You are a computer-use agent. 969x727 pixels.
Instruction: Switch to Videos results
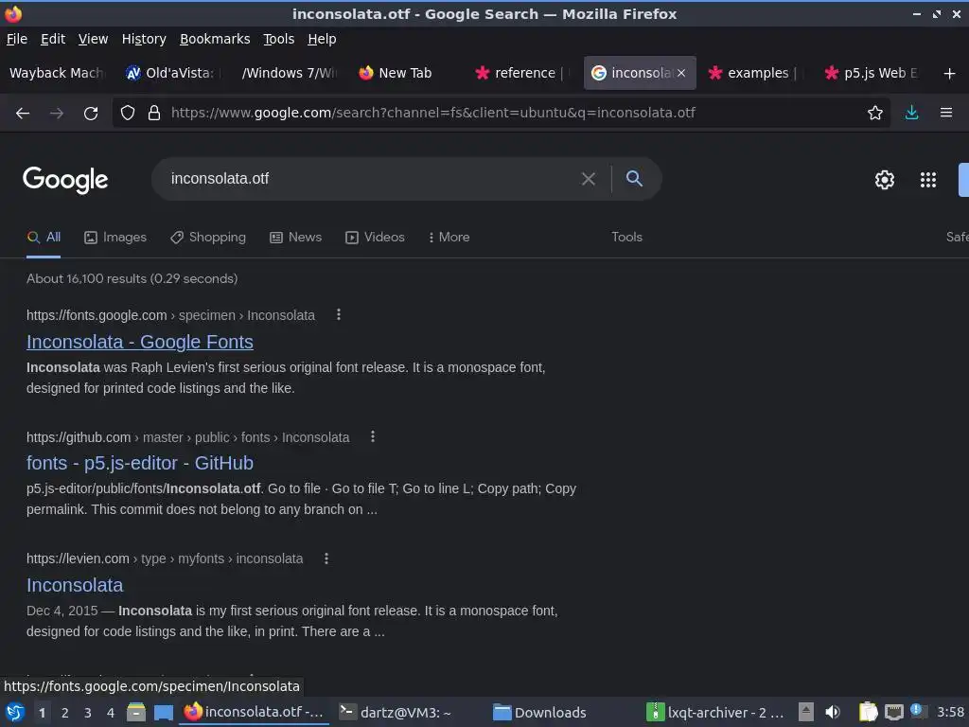pyautogui.click(x=375, y=238)
